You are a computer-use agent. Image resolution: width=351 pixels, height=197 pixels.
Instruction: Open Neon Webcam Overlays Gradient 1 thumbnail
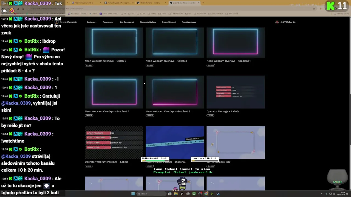[236, 43]
